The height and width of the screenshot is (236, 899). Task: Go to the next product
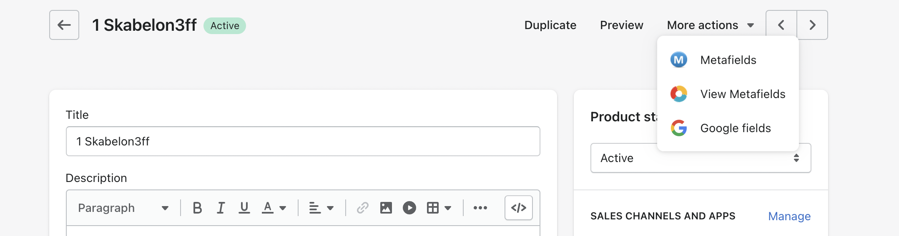(x=812, y=25)
